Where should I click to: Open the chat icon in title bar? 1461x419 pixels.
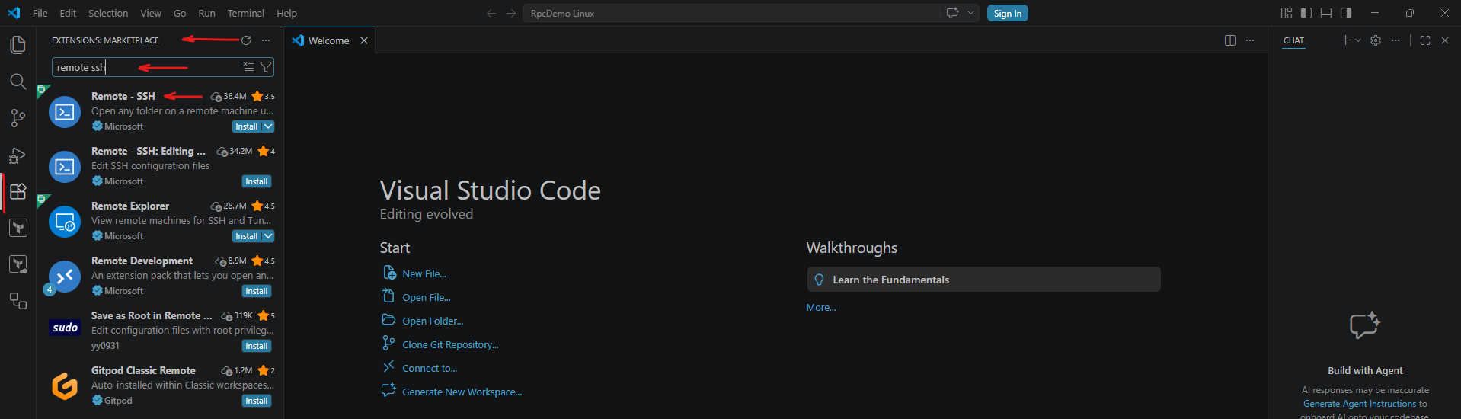click(x=952, y=13)
